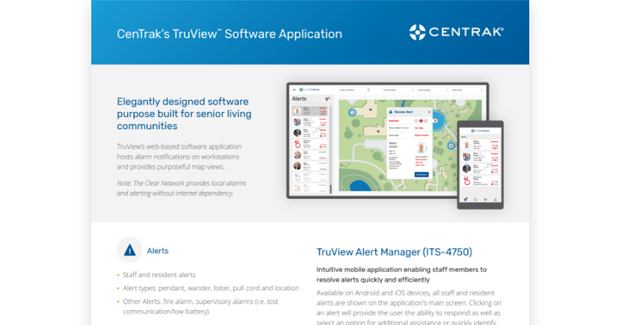Open the Select Campus dropdown
This screenshot has width=619, height=325.
pos(399,90)
